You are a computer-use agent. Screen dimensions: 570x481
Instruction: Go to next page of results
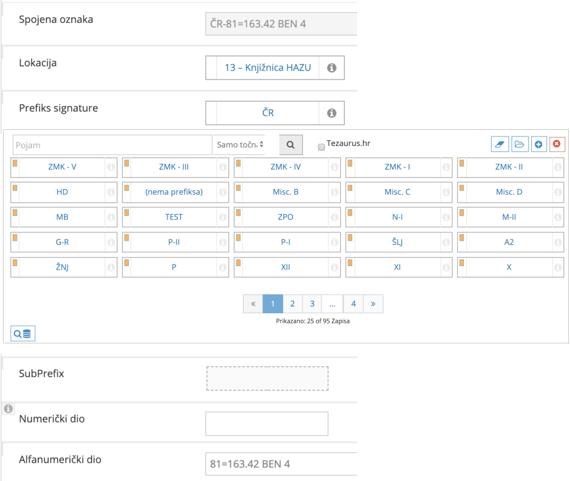tap(373, 304)
